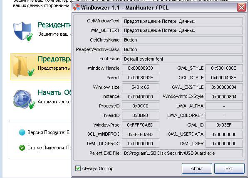
Task: Click the Защитите ваш description under Резидентн
Action: coord(54,34)
